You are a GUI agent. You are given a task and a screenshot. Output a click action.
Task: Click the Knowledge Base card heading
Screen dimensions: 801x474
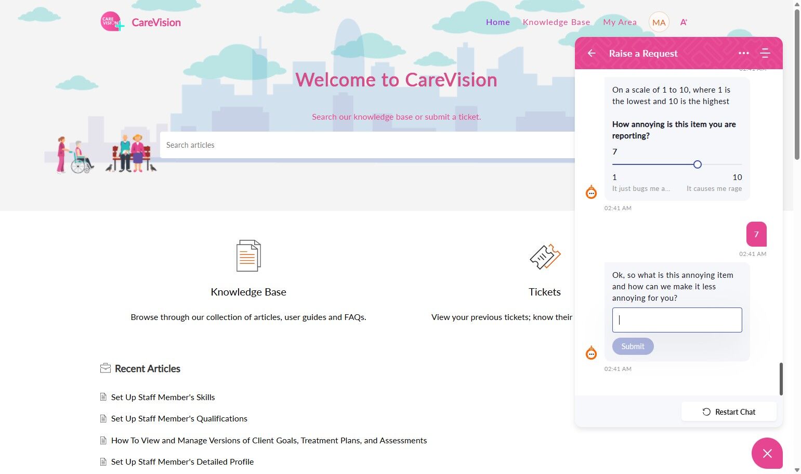[248, 292]
